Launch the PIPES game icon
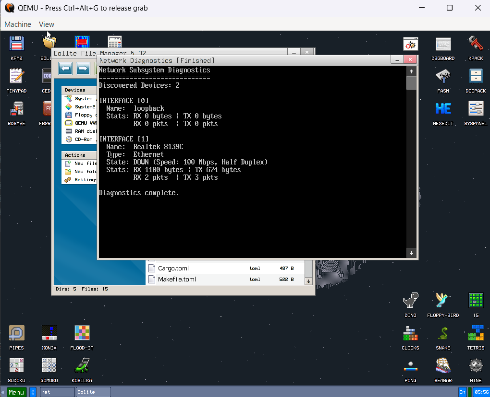The image size is (490, 397). tap(16, 333)
